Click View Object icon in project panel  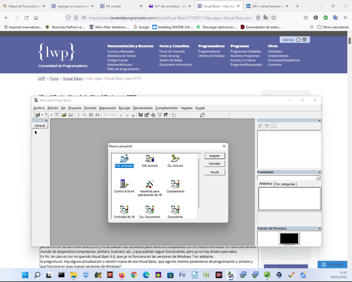click(x=267, y=126)
